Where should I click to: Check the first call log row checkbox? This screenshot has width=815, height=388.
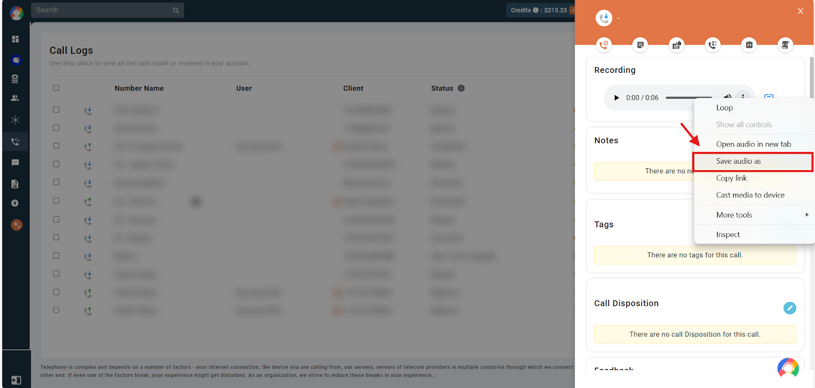56,109
